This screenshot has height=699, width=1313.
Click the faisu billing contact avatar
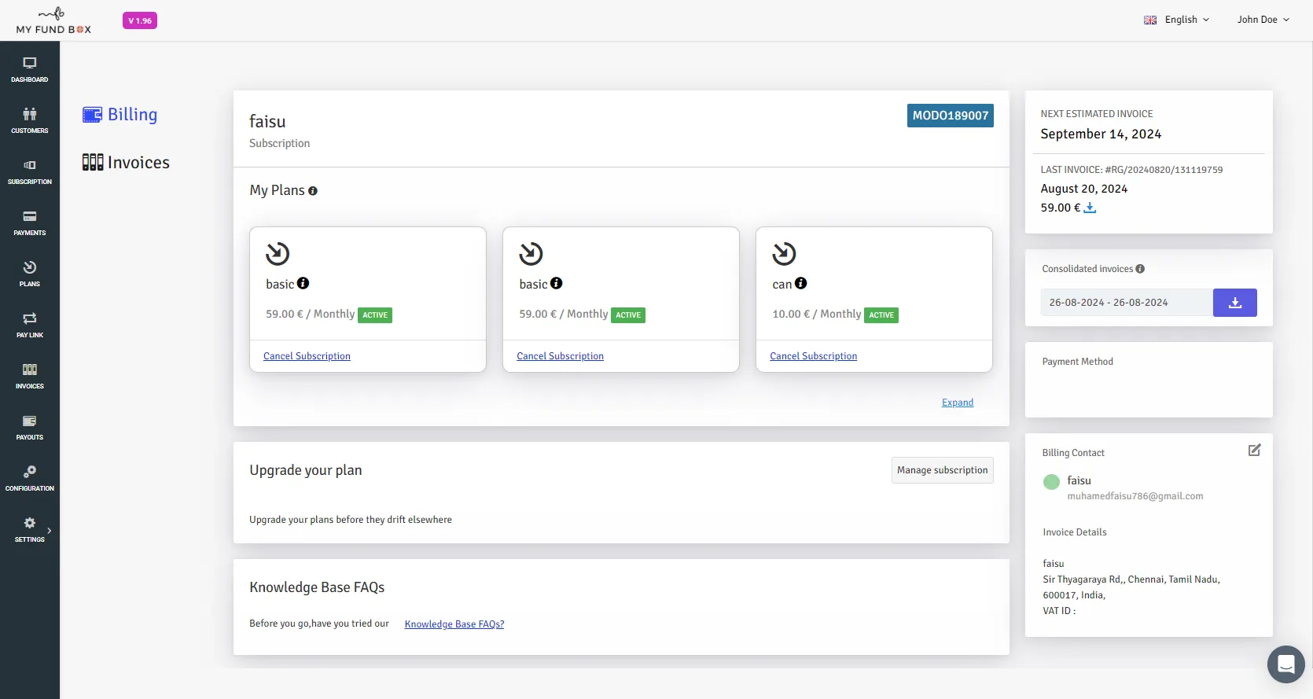pyautogui.click(x=1051, y=482)
